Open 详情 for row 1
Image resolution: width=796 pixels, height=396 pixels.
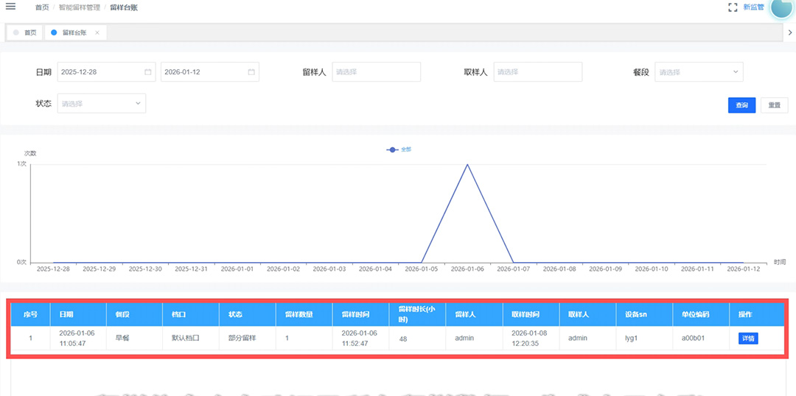pos(748,338)
